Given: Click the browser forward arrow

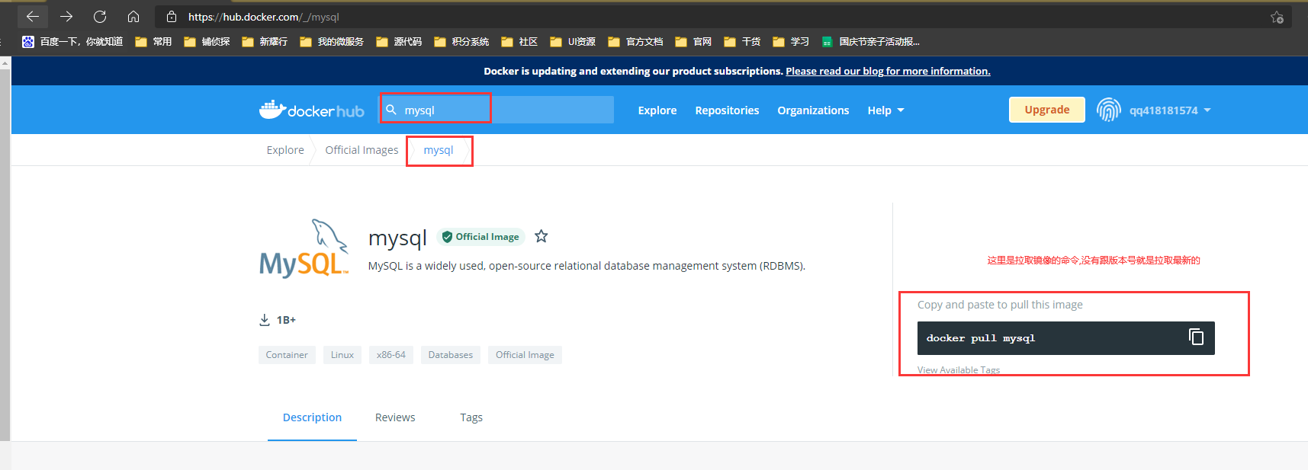Looking at the screenshot, I should coord(66,16).
